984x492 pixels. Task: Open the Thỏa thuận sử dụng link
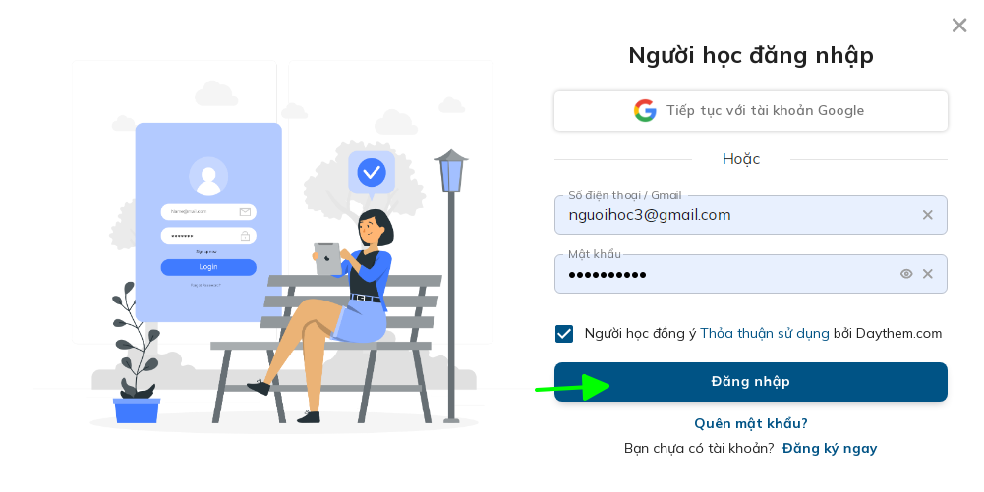[x=765, y=334]
